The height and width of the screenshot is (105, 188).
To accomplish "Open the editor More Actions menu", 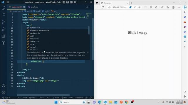I will coord(91,7).
